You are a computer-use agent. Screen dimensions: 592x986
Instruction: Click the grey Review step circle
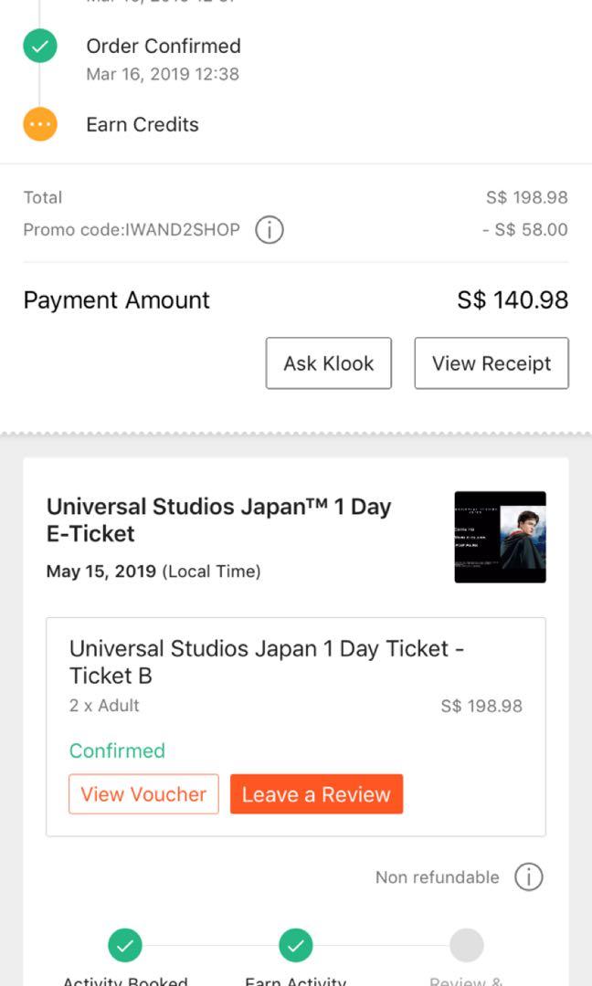(466, 945)
